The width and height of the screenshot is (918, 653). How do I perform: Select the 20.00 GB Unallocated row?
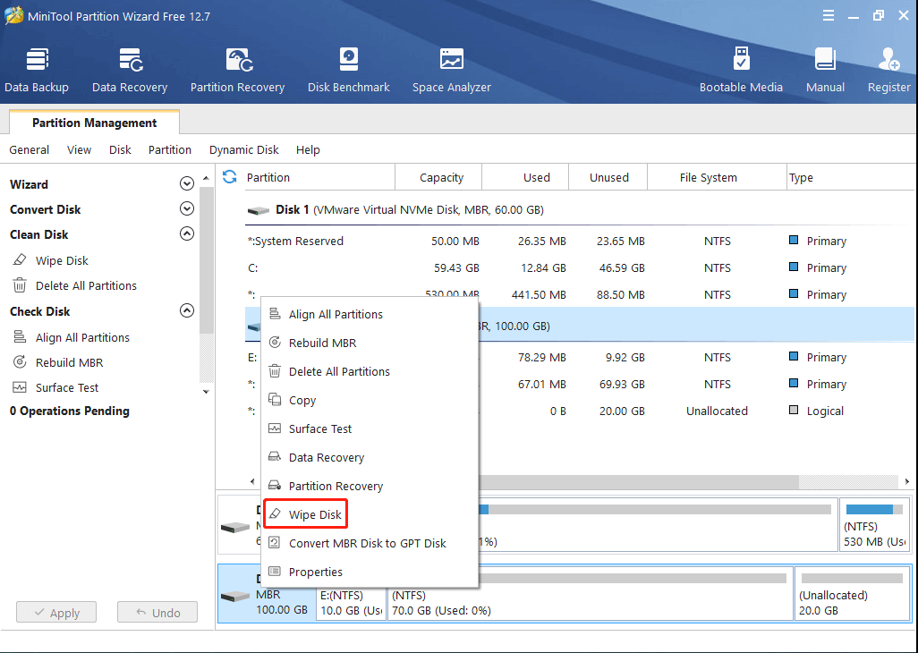(580, 411)
